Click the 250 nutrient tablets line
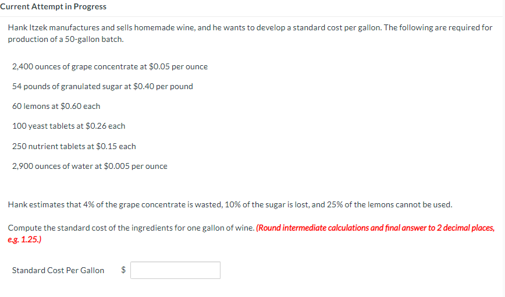The height and width of the screenshot is (297, 505). [x=74, y=146]
